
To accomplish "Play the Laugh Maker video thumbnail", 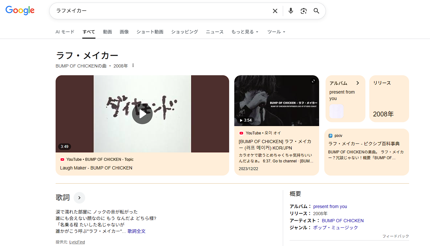I will click(142, 114).
